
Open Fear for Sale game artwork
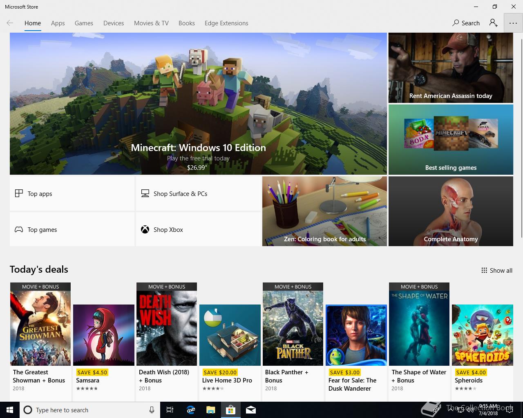(x=356, y=335)
